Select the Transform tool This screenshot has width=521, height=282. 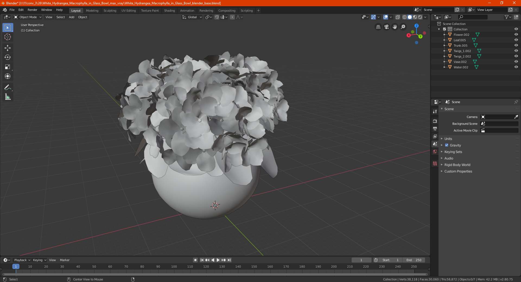point(8,76)
